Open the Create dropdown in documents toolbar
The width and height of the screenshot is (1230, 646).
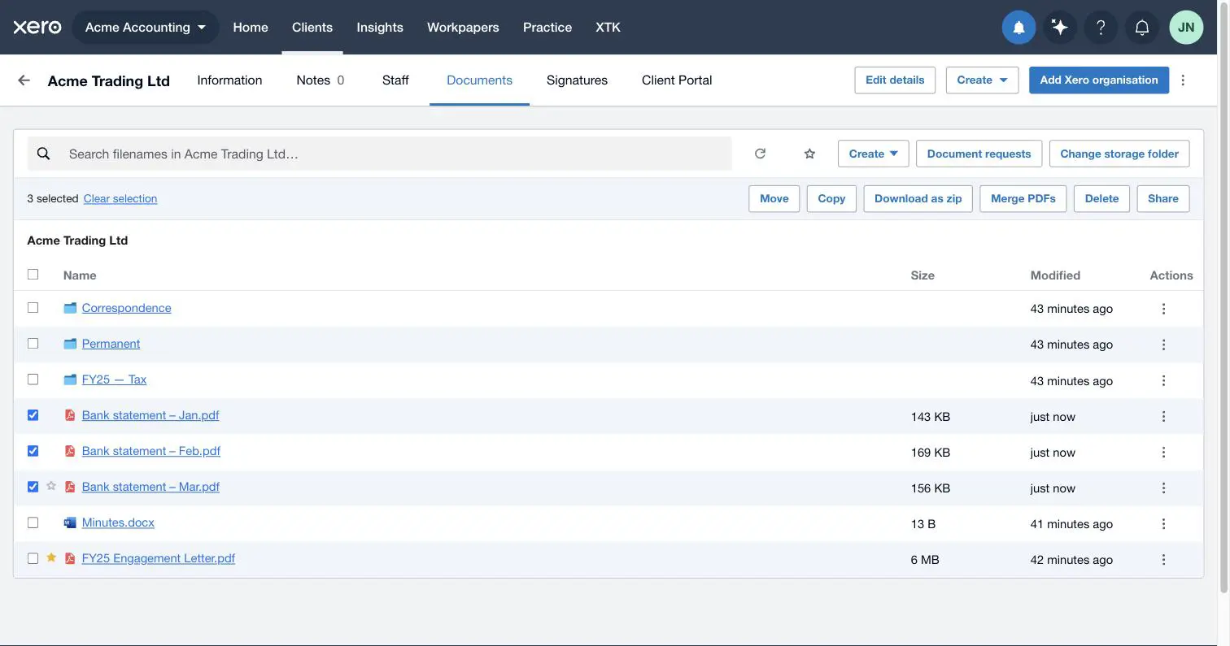coord(873,154)
